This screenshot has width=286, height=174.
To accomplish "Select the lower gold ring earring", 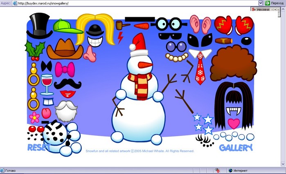I will pos(34,99).
